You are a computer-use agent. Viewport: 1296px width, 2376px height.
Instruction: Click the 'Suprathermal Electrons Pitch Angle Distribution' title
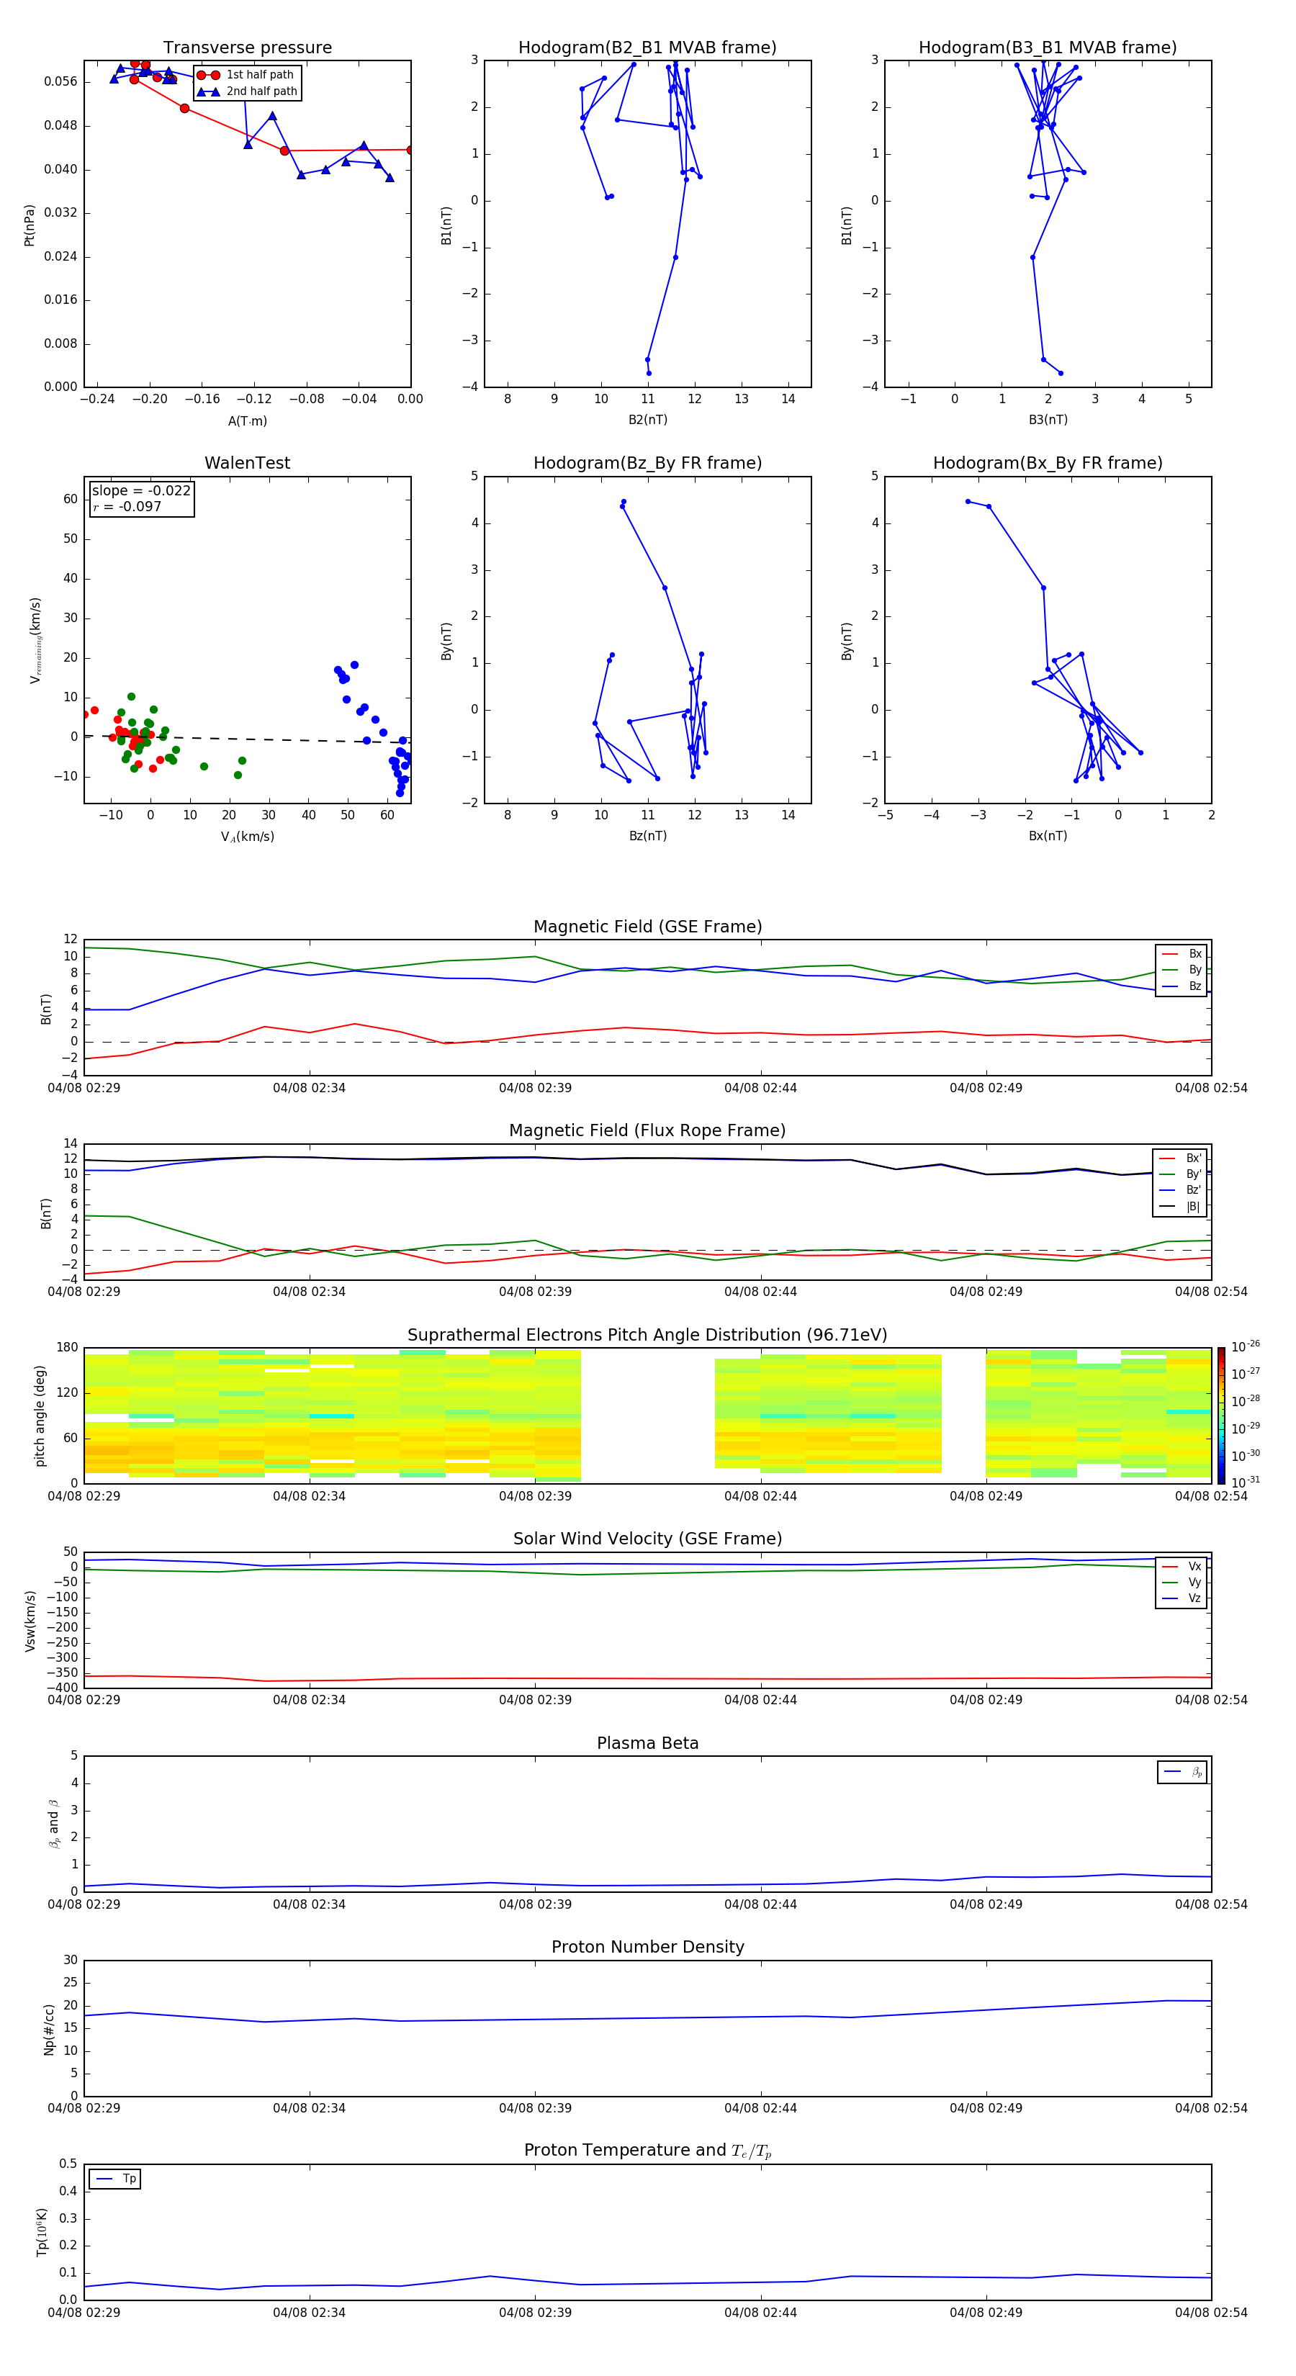[x=647, y=1336]
